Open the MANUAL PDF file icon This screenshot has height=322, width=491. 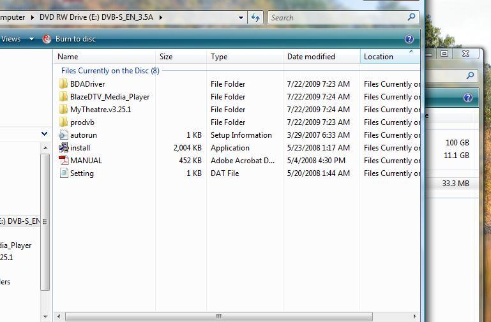[63, 161]
